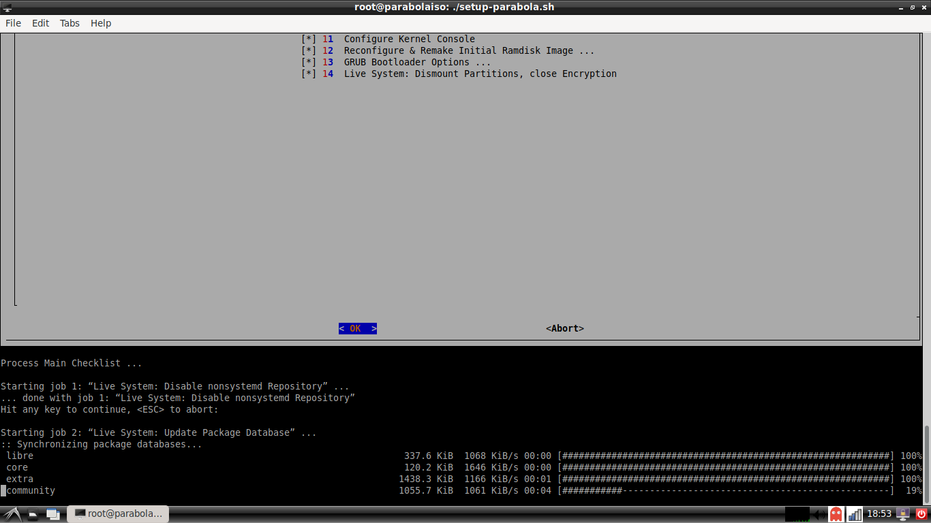
Task: Open the File menu
Action: tap(14, 23)
